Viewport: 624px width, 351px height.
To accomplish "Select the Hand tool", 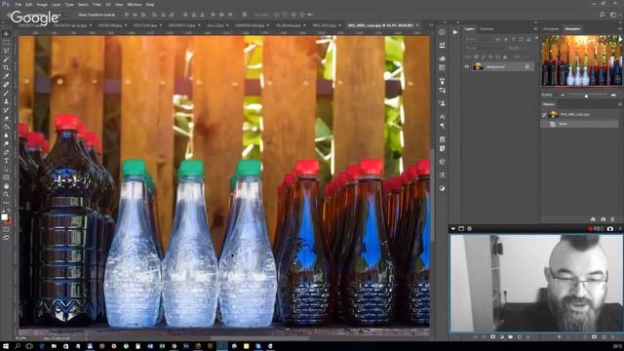I will coord(6,186).
